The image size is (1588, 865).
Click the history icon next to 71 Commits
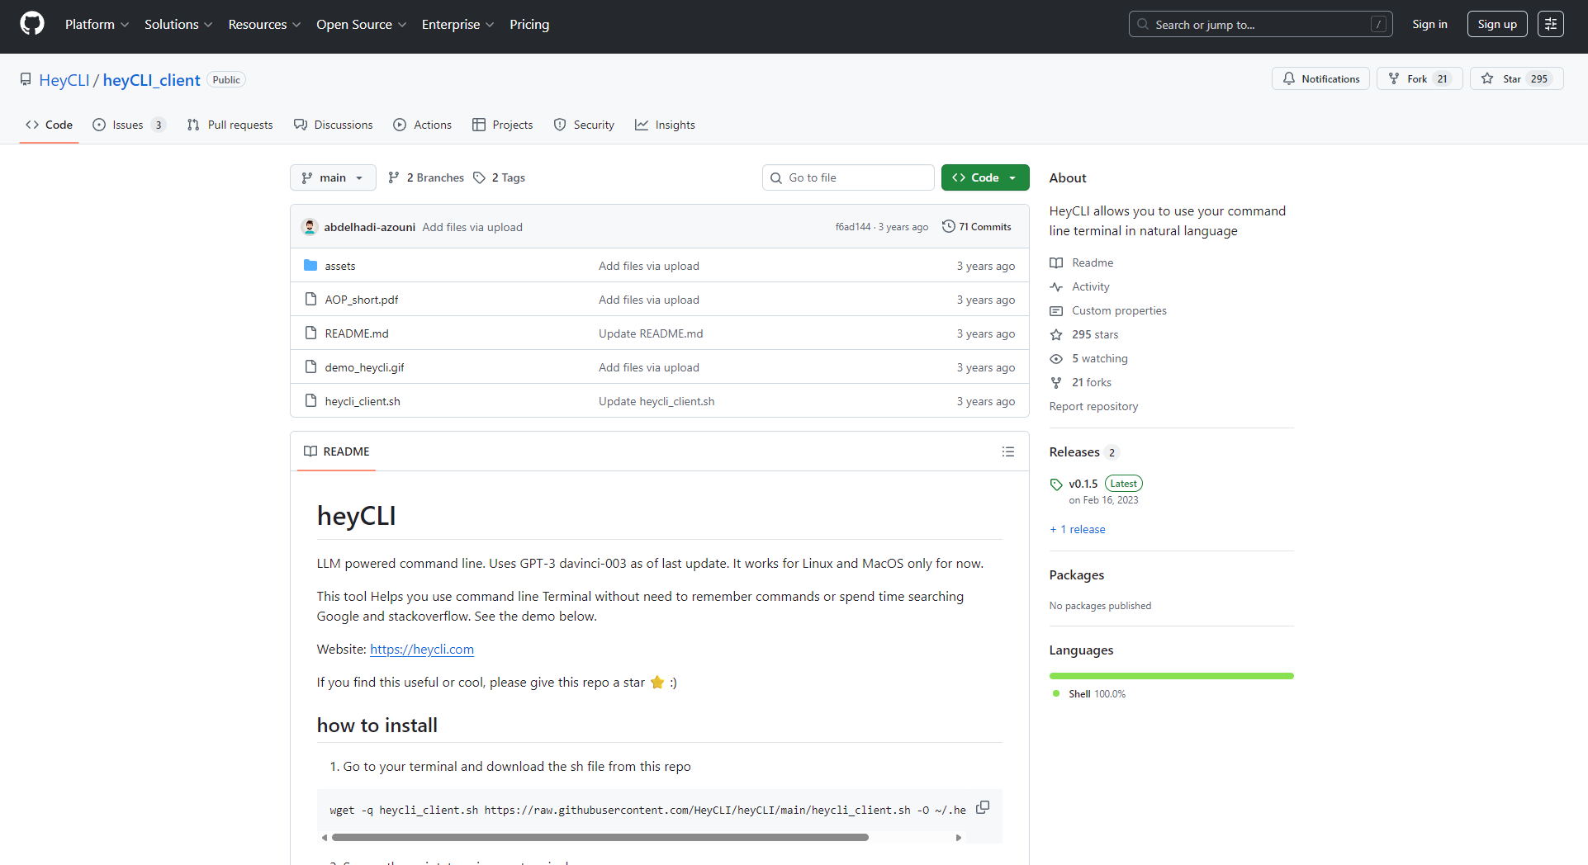(x=947, y=225)
